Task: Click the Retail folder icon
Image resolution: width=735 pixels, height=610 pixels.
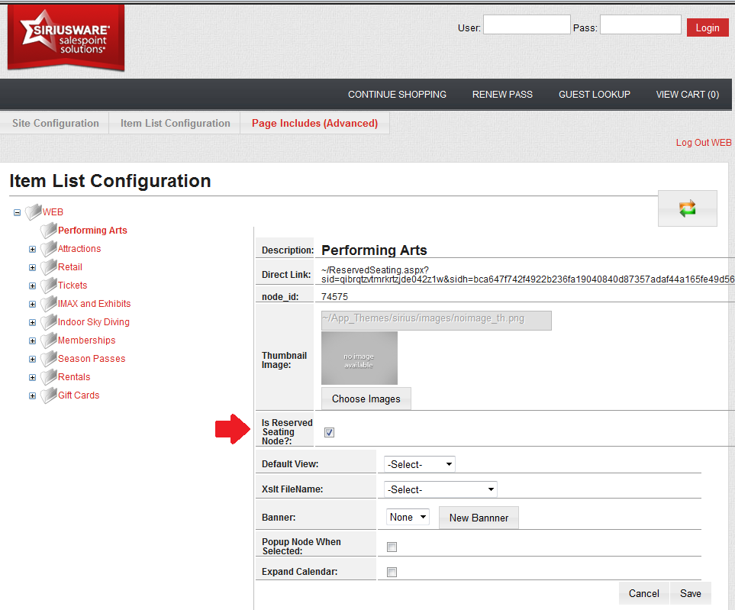Action: 49,267
